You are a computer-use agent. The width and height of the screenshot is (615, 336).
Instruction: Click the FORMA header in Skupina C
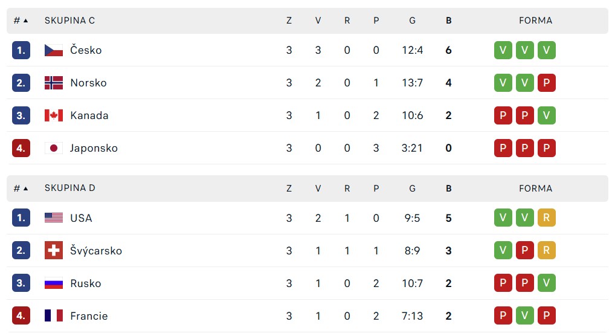pyautogui.click(x=535, y=21)
